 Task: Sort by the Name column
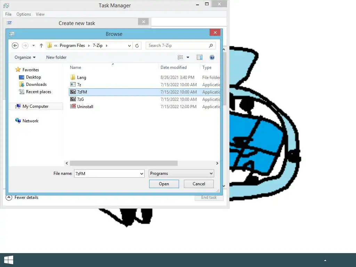pyautogui.click(x=75, y=67)
